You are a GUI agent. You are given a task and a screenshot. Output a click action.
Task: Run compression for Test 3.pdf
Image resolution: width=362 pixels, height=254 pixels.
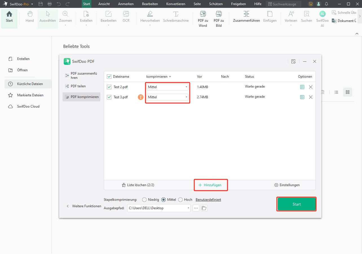302,97
